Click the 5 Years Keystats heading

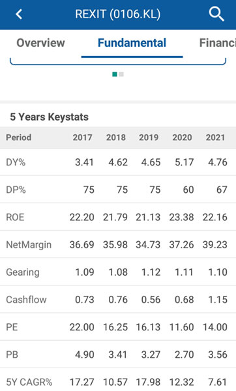point(49,117)
